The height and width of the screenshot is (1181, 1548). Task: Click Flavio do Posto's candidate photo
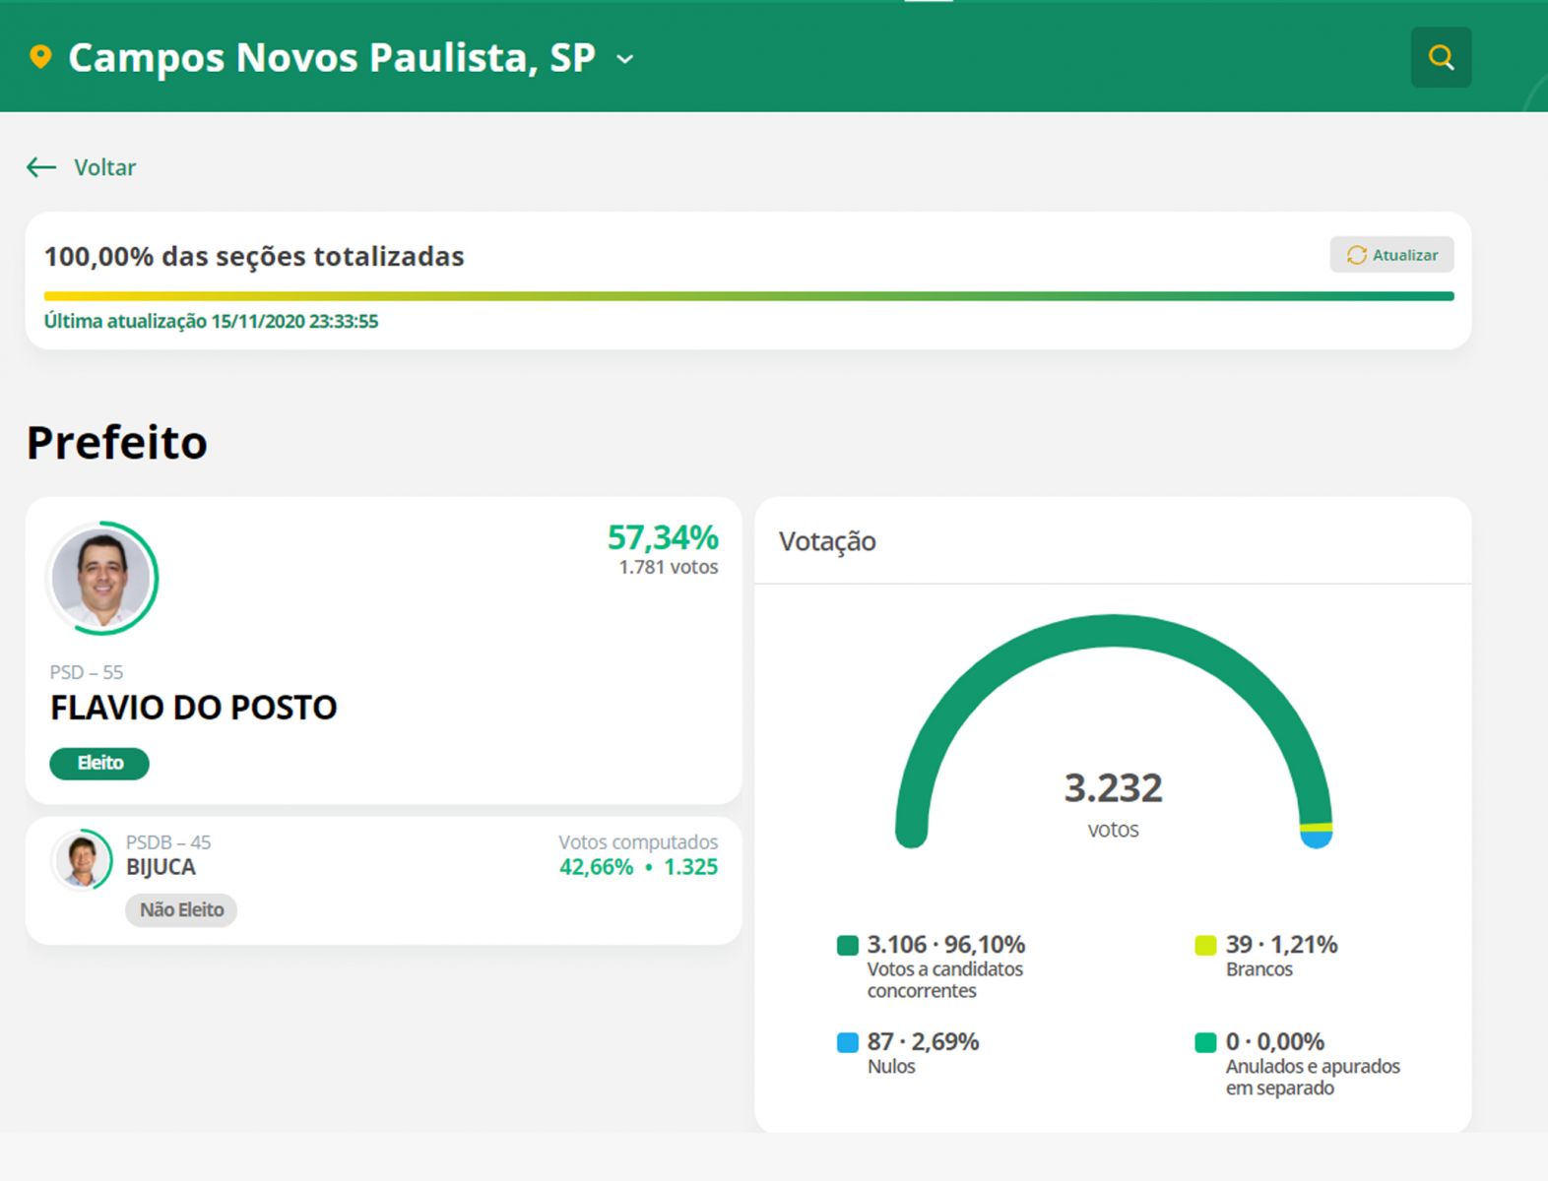[101, 579]
